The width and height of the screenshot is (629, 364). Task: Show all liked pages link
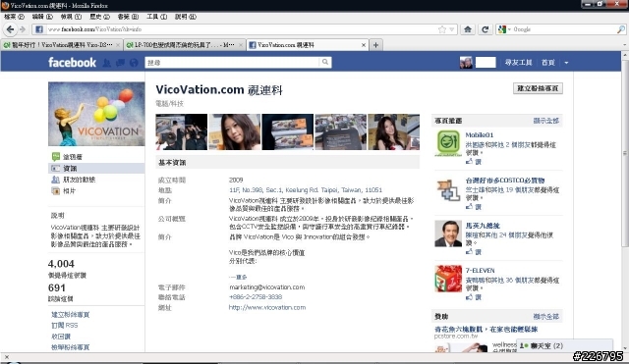click(x=546, y=121)
